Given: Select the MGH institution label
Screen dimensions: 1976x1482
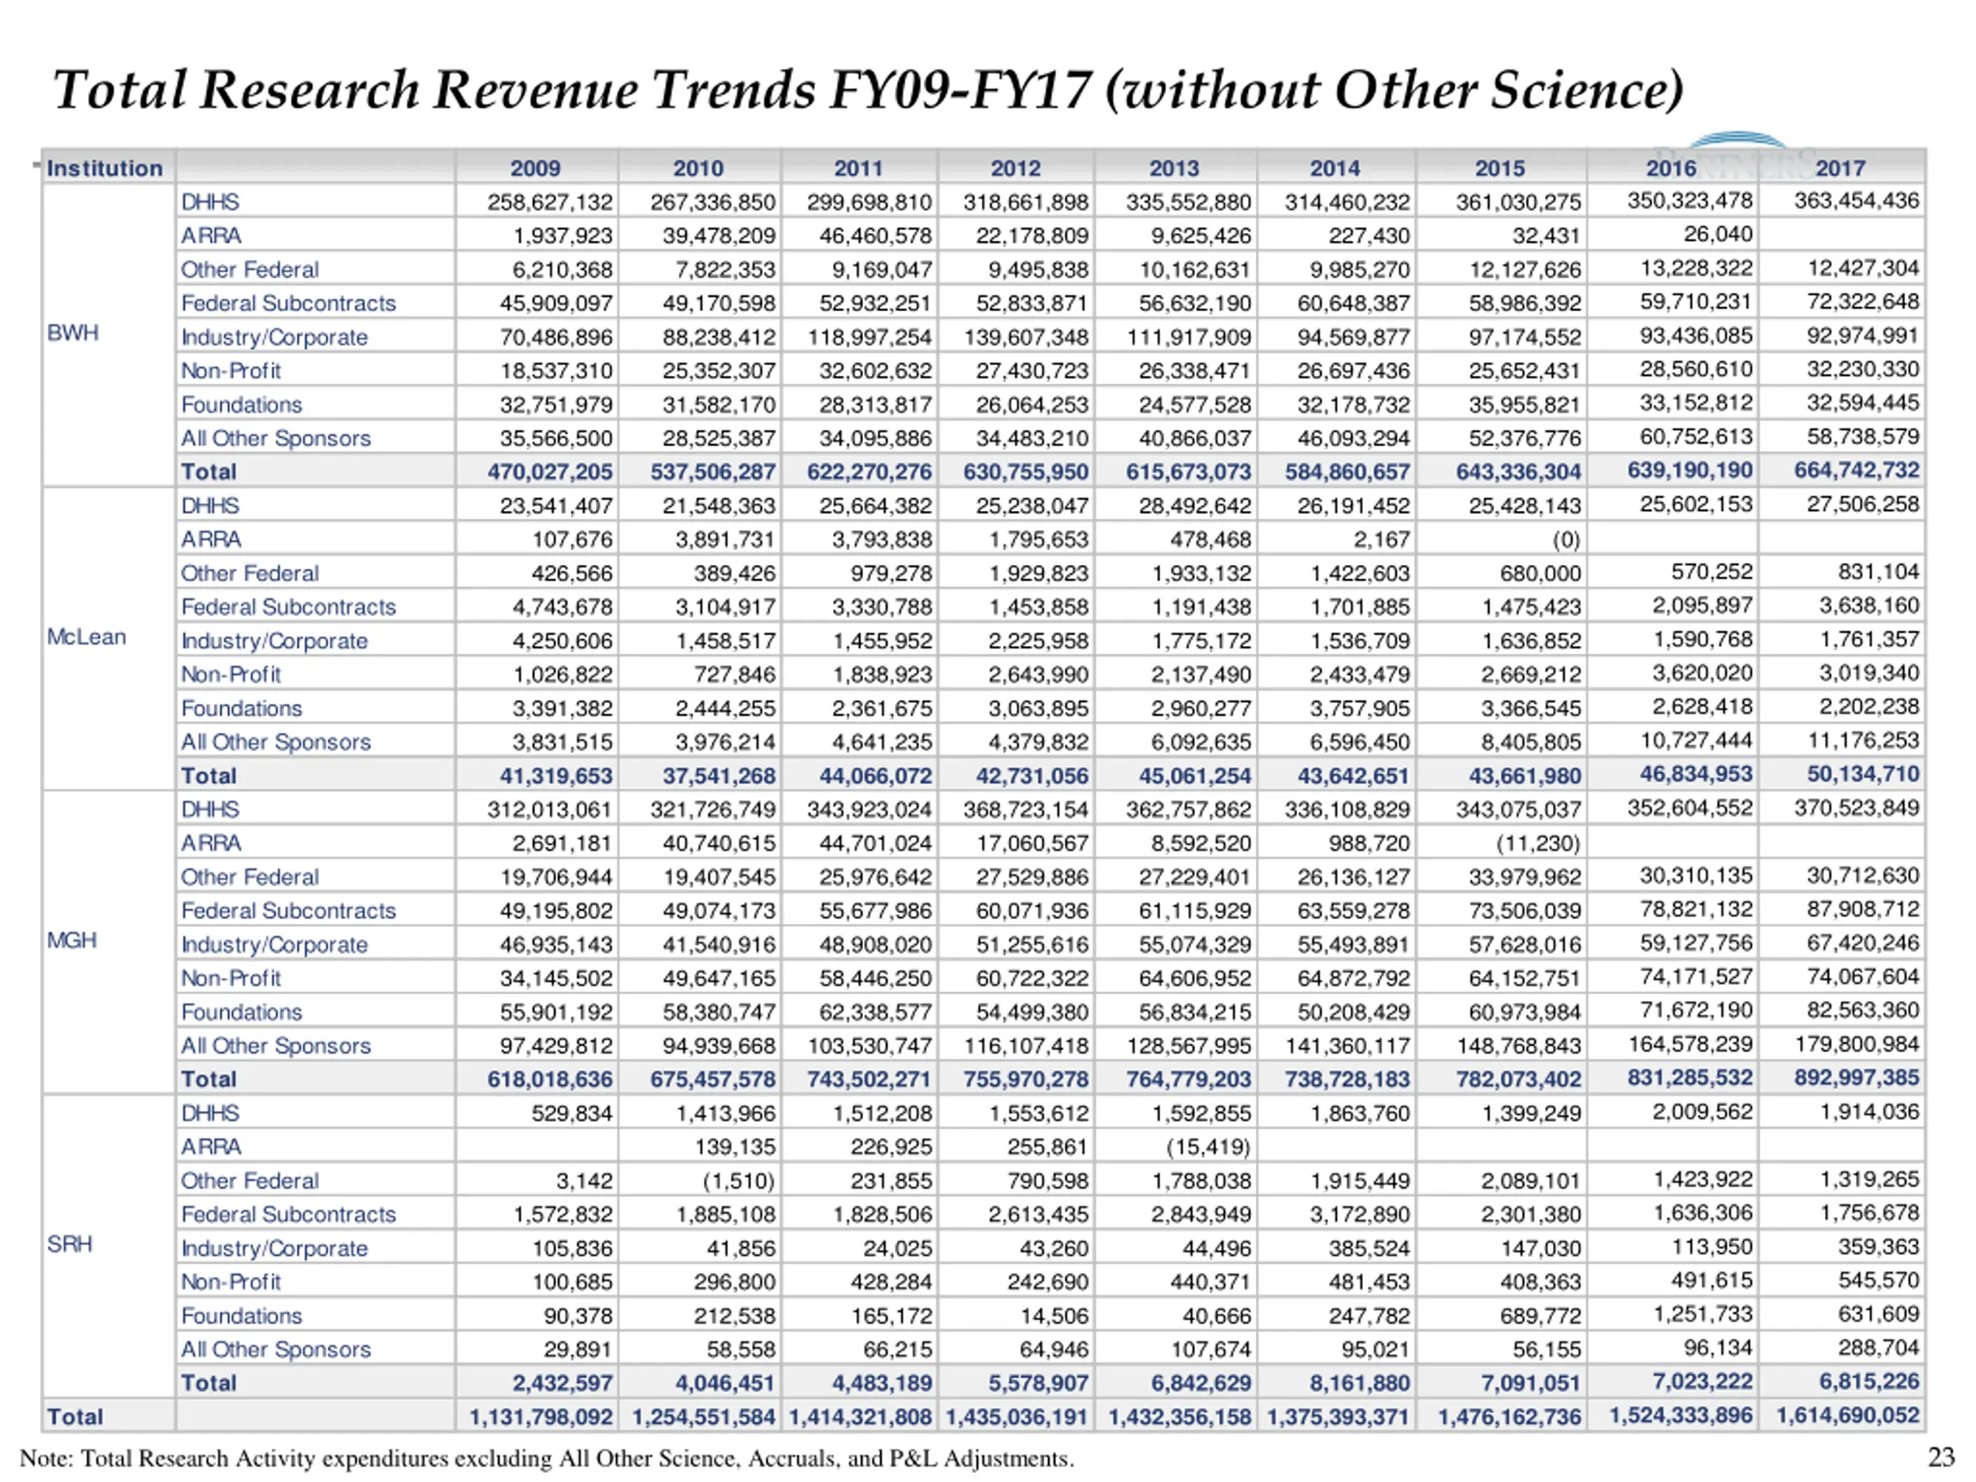Looking at the screenshot, I should 72,941.
